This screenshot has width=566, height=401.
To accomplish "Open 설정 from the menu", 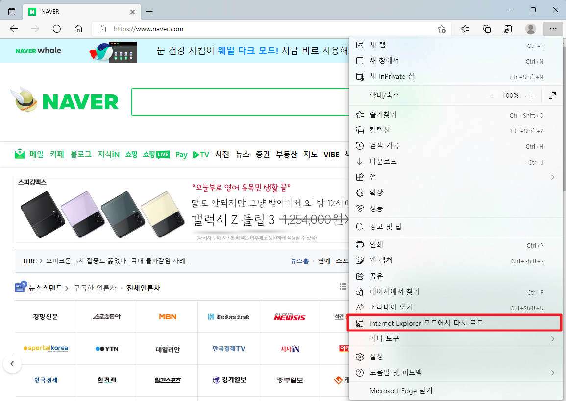I will tap(456, 357).
